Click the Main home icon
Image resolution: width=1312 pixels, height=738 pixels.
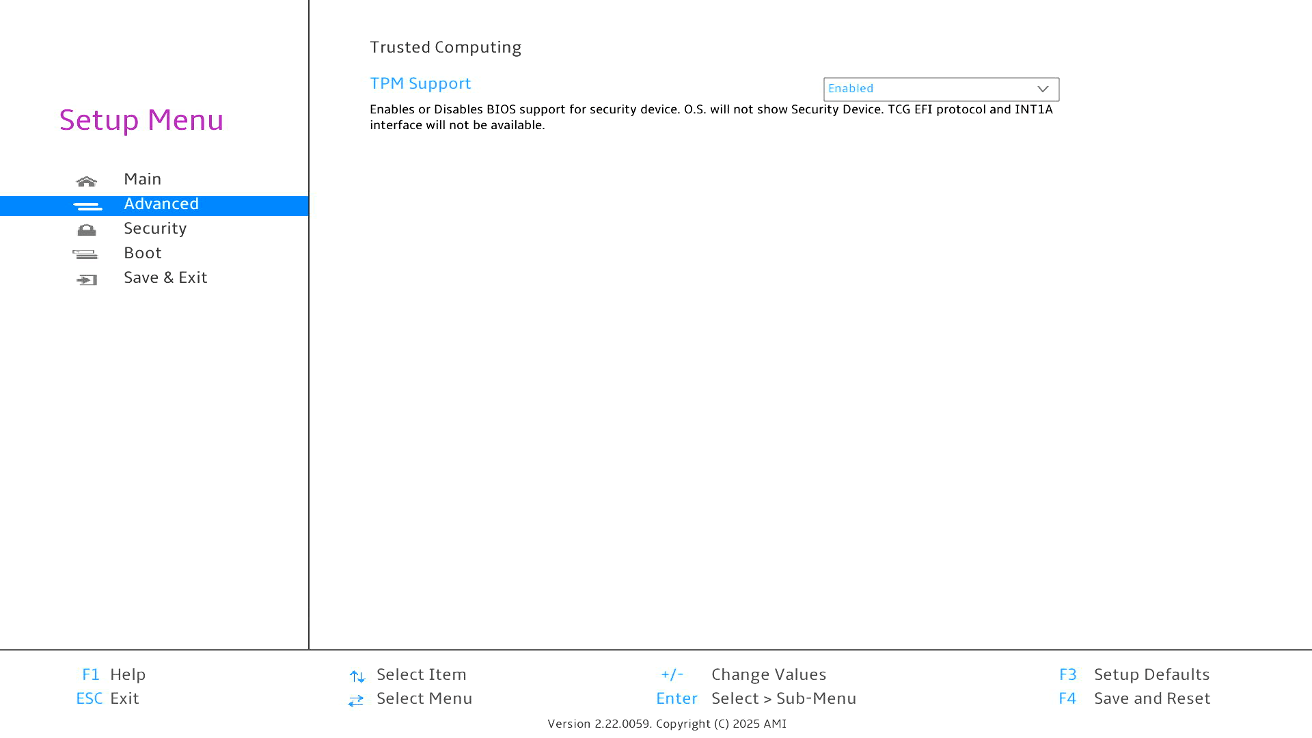[87, 181]
